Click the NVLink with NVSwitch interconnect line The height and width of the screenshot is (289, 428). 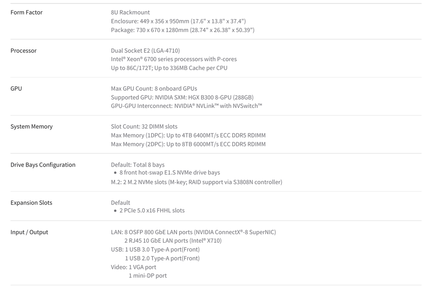[186, 106]
